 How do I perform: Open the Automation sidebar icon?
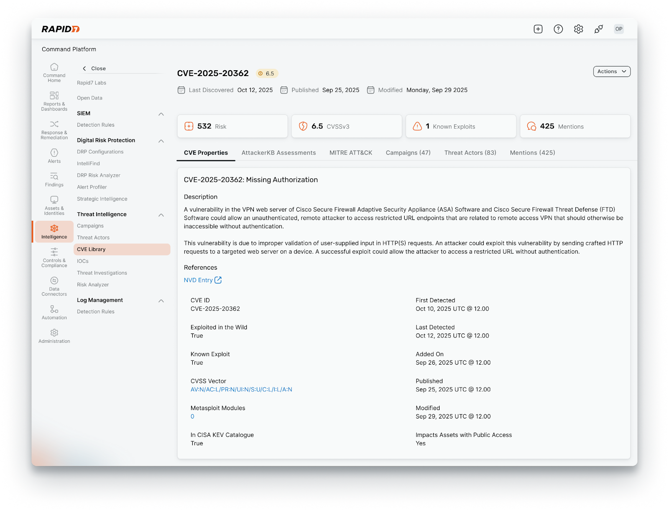coord(54,312)
